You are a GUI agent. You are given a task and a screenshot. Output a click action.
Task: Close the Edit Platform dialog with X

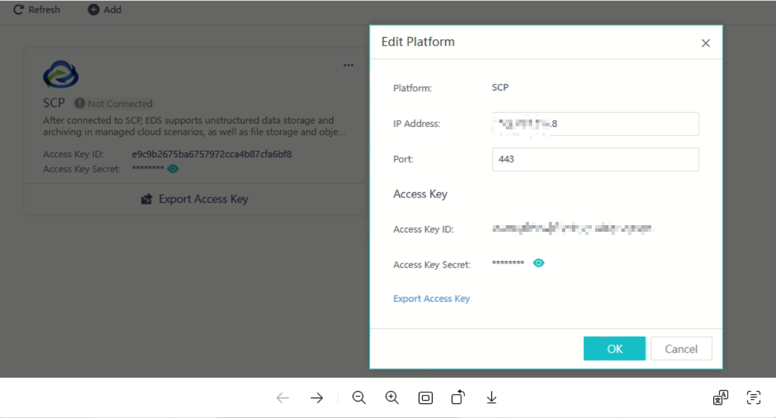point(705,44)
